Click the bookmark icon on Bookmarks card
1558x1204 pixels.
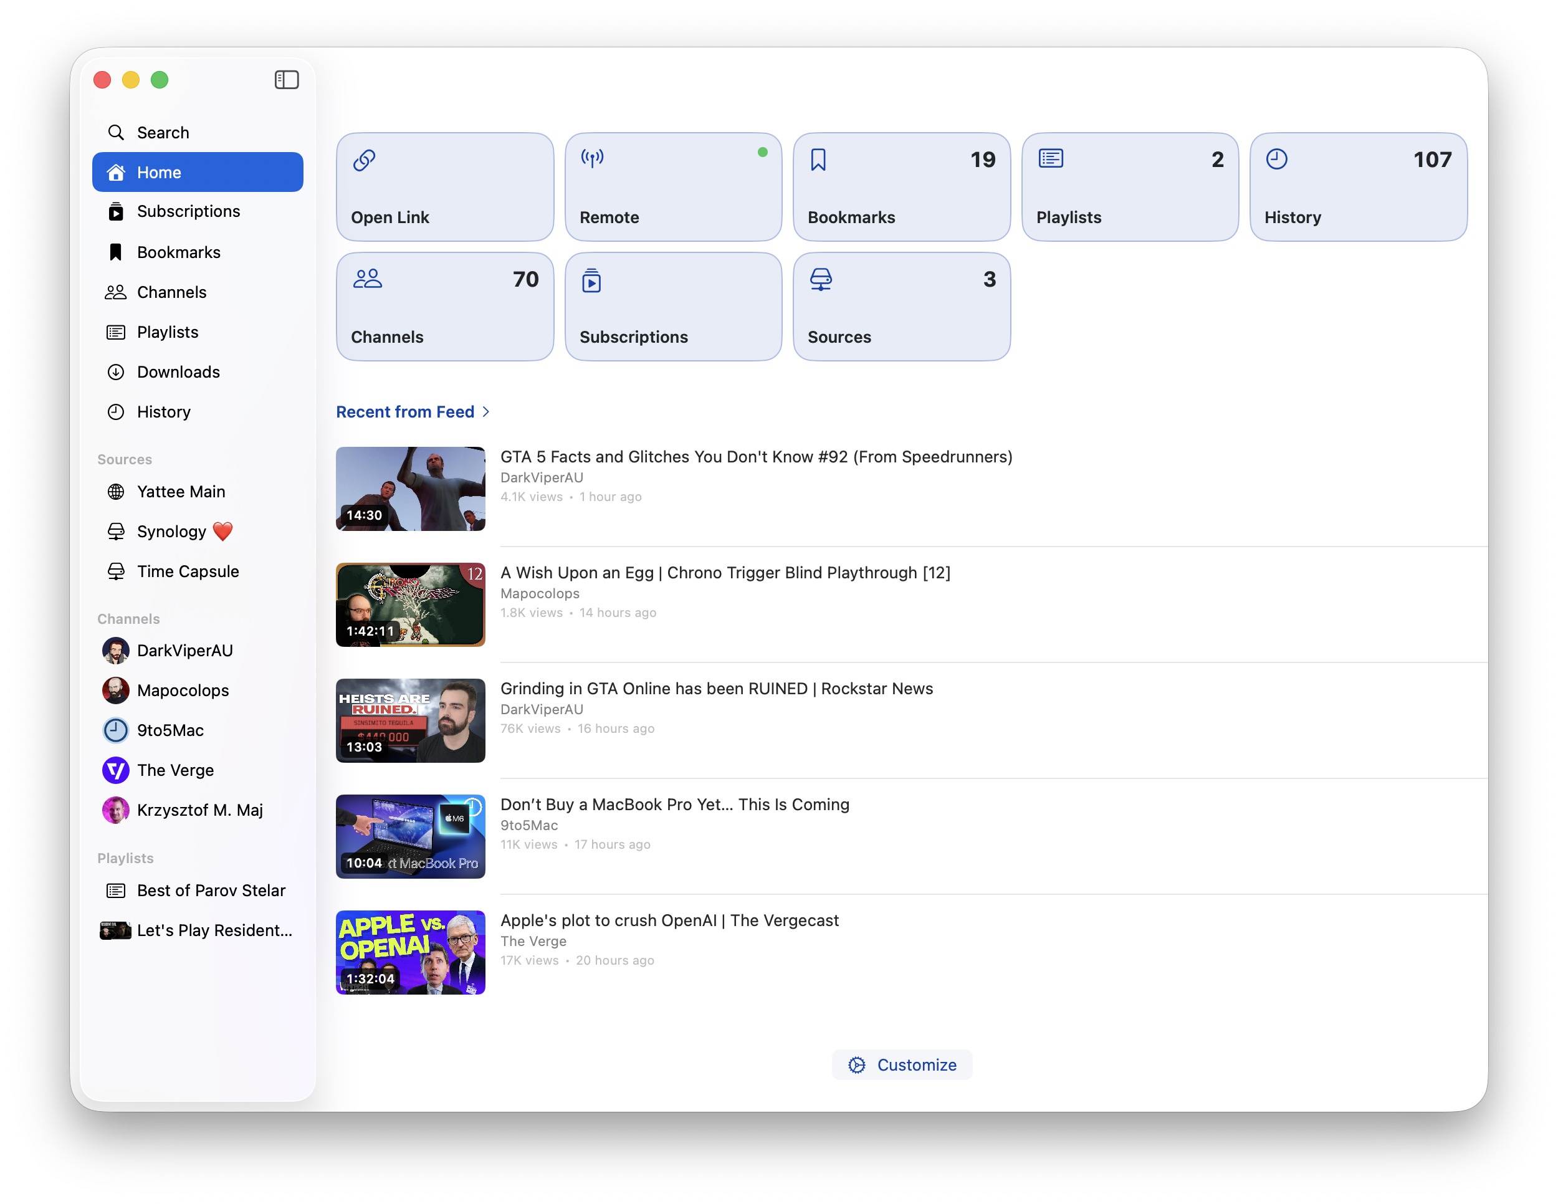tap(818, 160)
